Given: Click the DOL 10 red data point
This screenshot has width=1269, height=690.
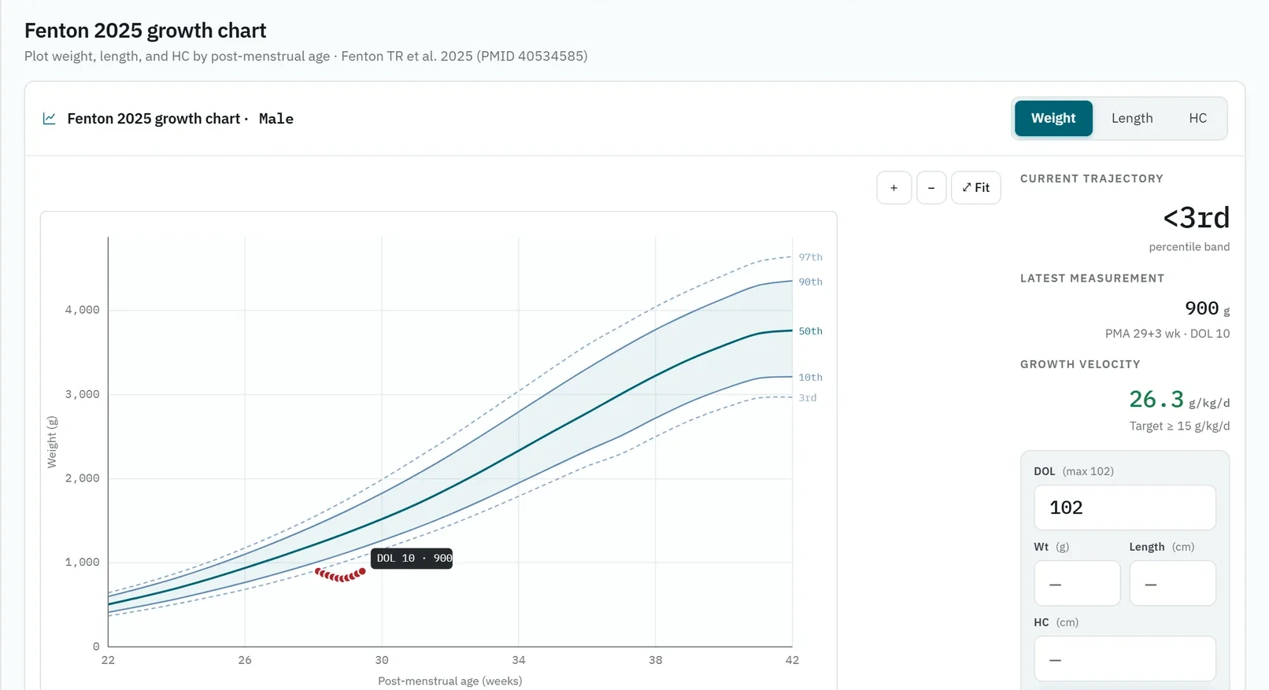Looking at the screenshot, I should pos(362,571).
